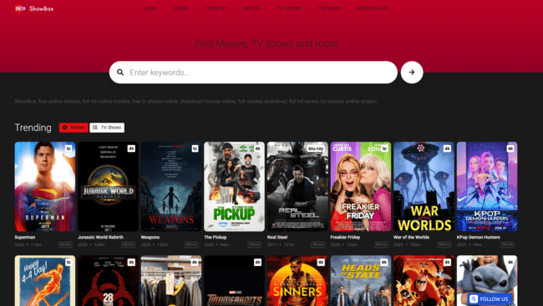This screenshot has width=543, height=306.
Task: Click the tc badge on Superman poster
Action: (69, 148)
